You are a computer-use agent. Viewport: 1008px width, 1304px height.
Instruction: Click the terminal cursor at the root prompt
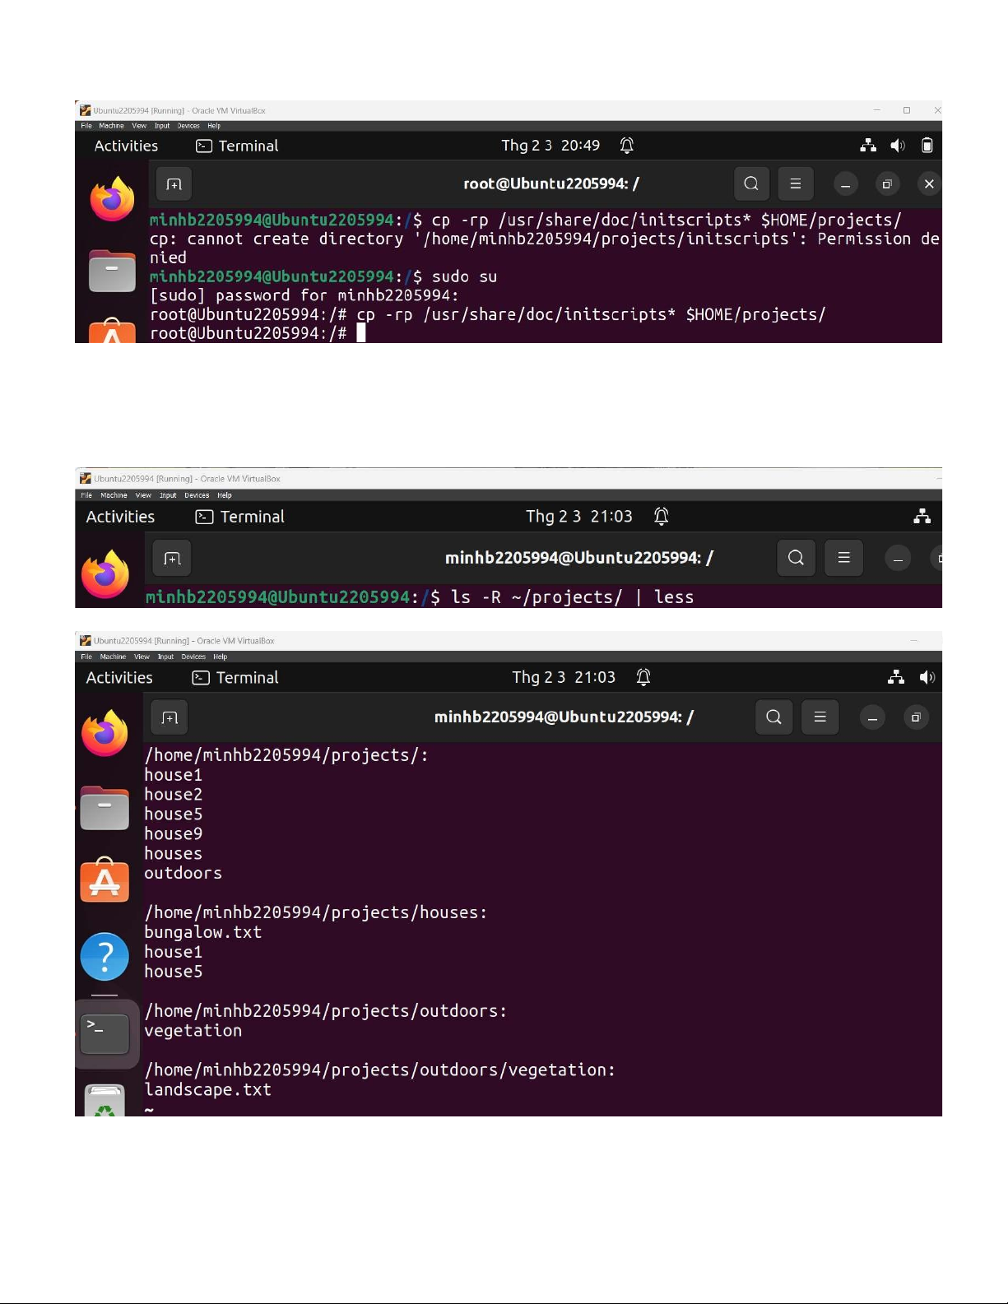click(x=360, y=332)
